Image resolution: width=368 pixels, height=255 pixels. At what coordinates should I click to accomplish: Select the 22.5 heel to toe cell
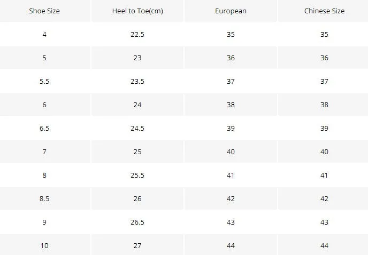point(137,35)
